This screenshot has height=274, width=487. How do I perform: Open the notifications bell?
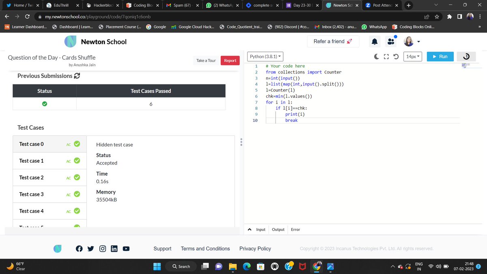click(x=375, y=41)
